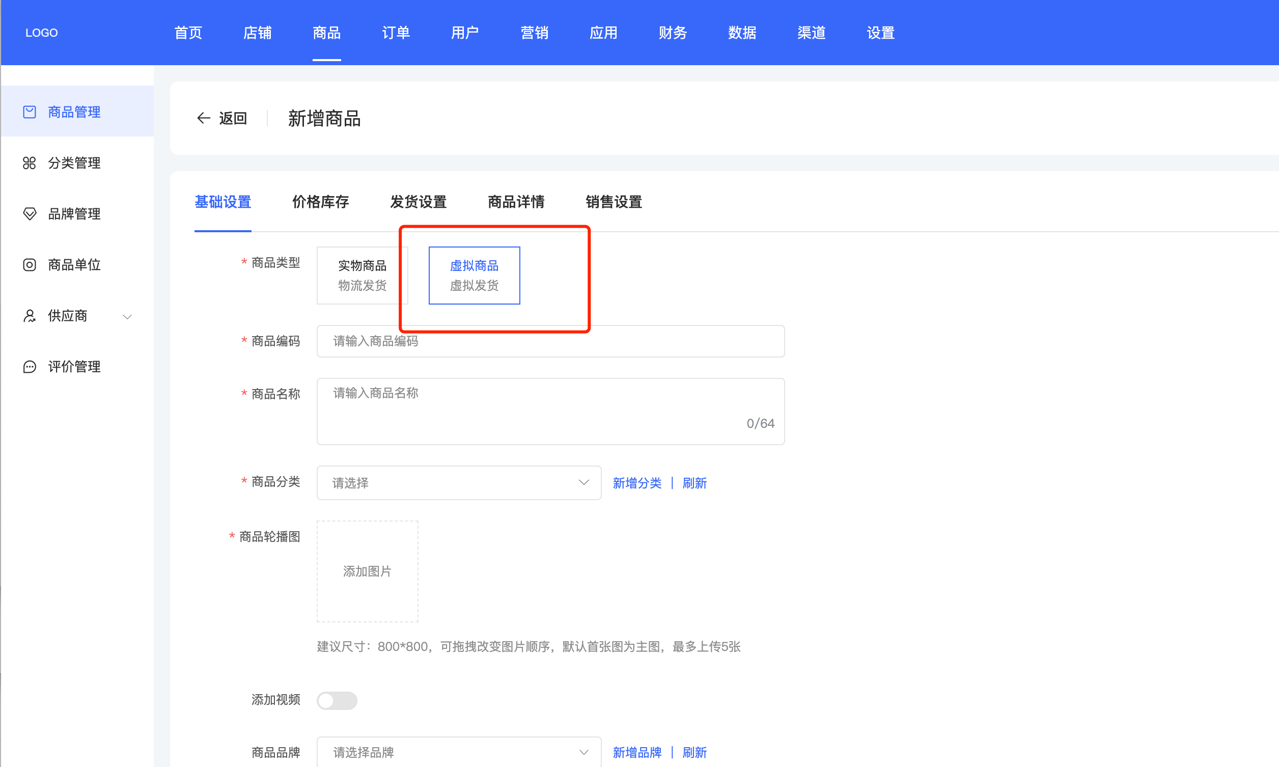Click the 评价管理 chat bubble icon
Screen dimensions: 1279x767
pos(30,367)
